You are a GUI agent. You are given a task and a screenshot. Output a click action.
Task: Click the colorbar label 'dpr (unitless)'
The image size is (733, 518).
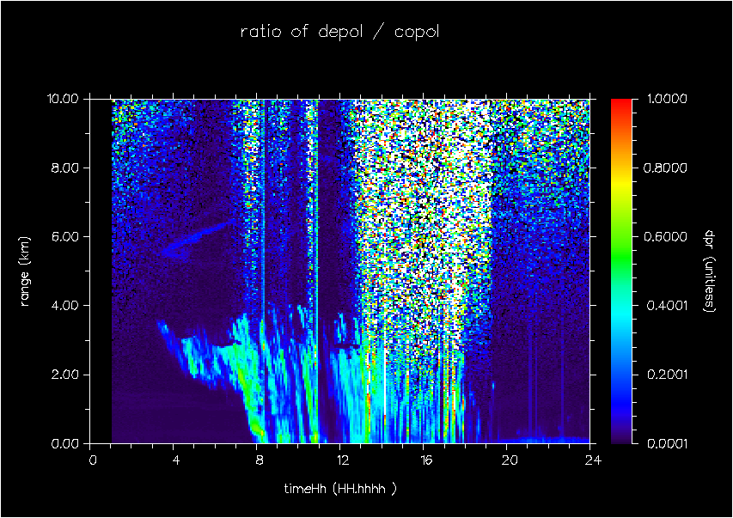point(709,271)
